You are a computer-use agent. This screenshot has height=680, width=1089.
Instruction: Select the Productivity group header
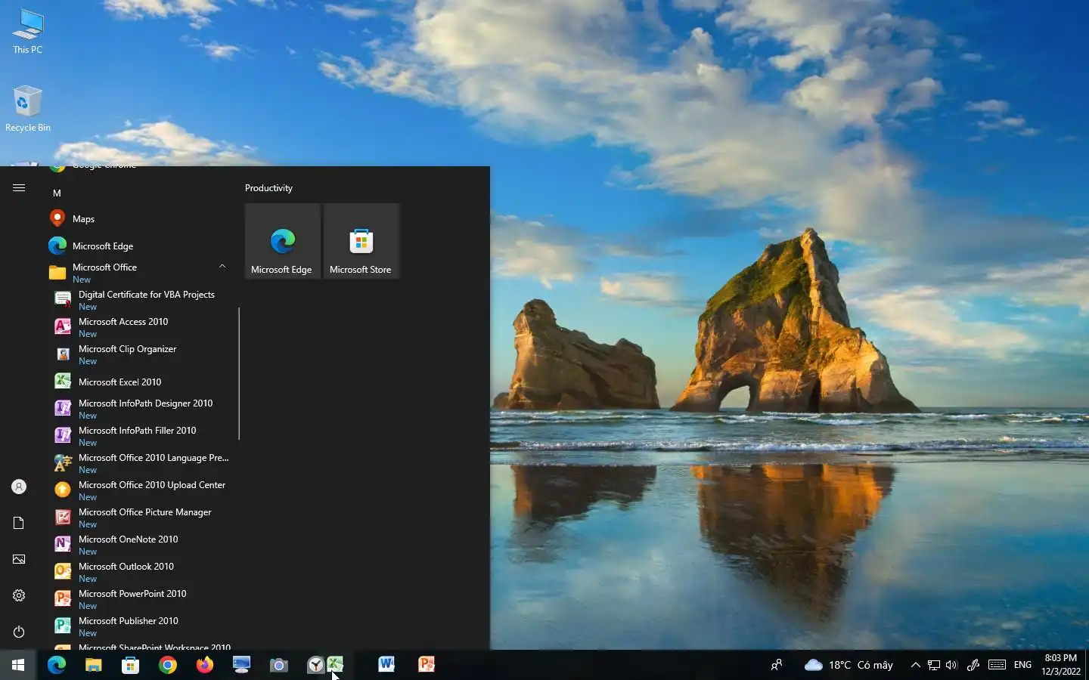click(x=268, y=188)
